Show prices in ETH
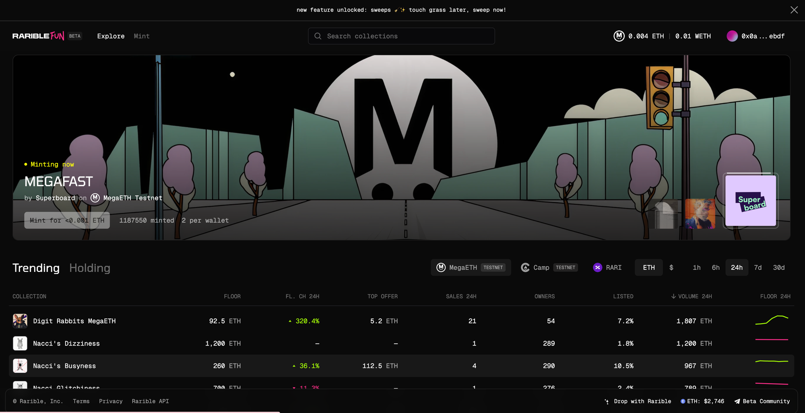 point(649,267)
